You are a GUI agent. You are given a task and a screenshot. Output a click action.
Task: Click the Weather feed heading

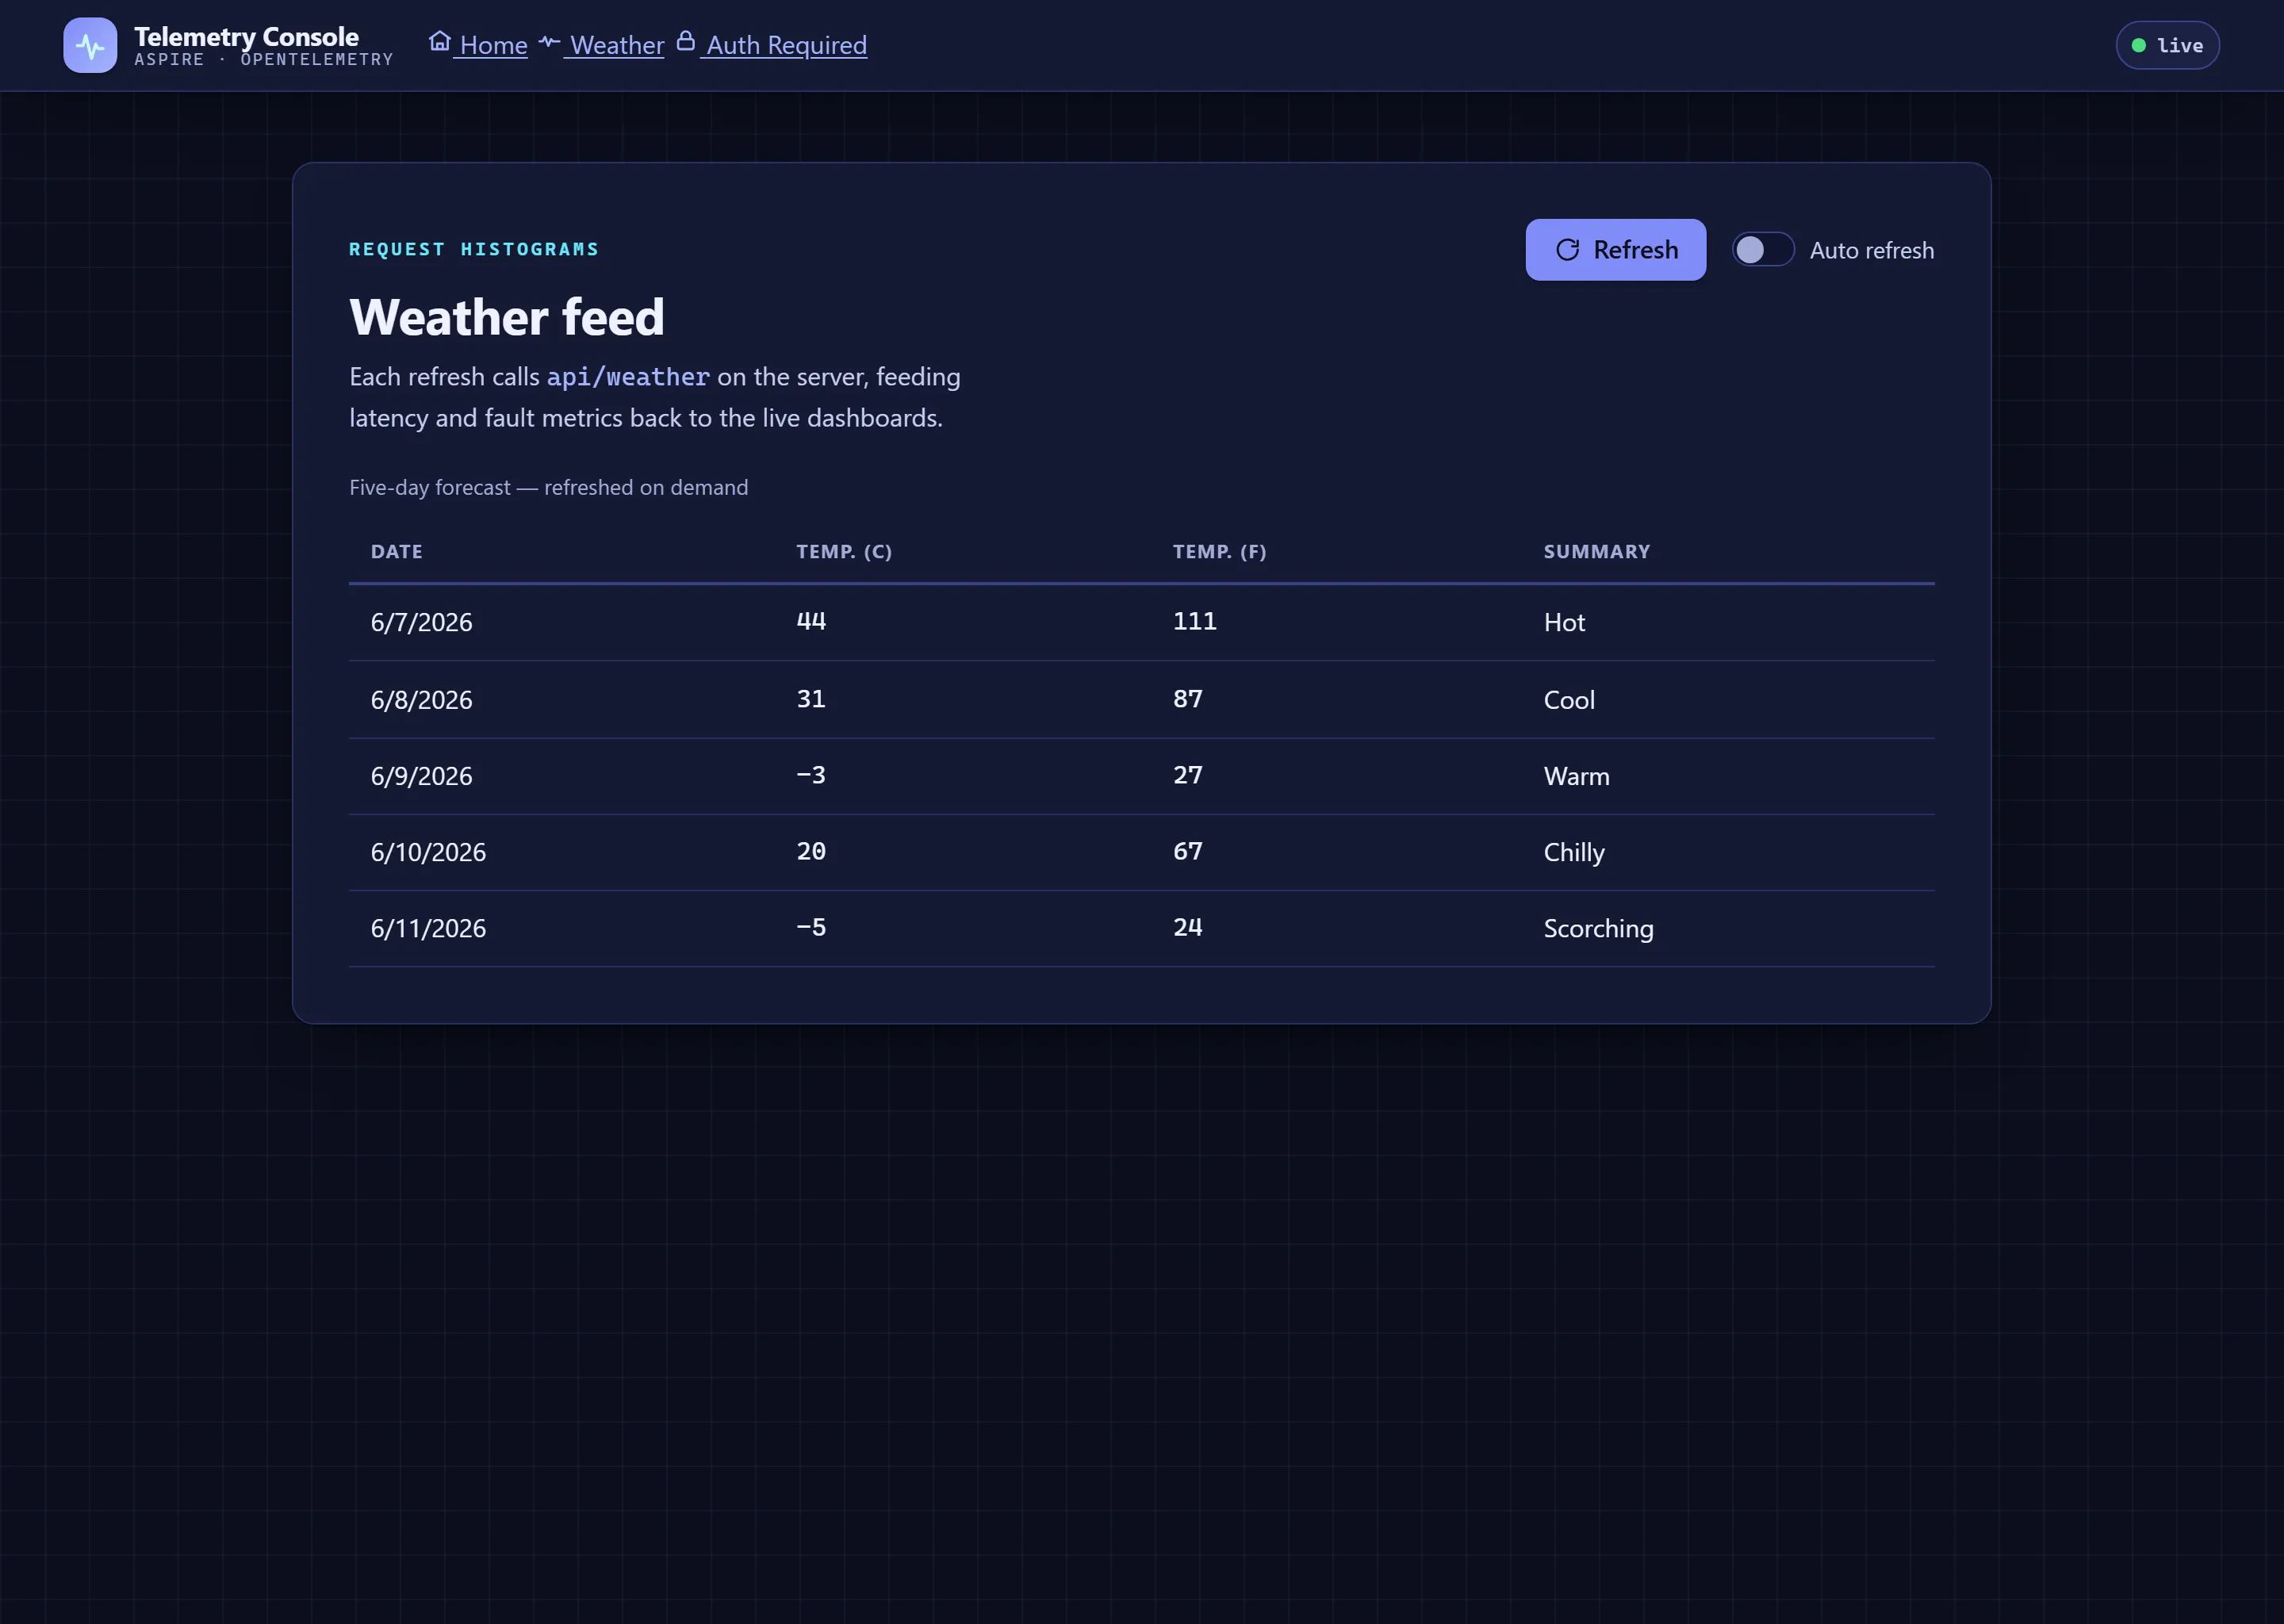pos(506,317)
